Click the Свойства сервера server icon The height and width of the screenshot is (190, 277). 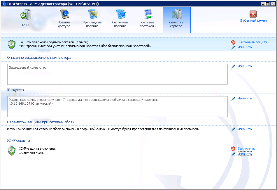[176, 14]
